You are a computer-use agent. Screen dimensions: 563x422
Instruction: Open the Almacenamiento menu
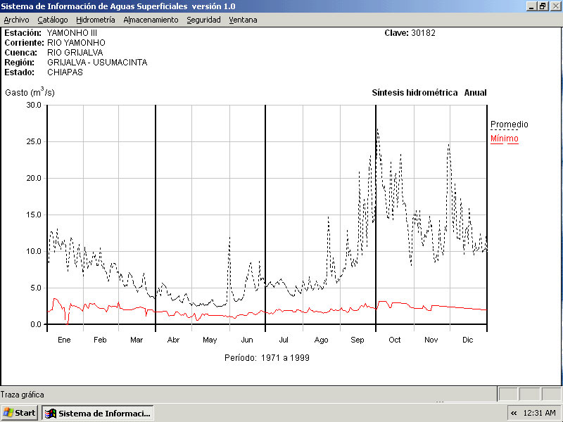[151, 20]
